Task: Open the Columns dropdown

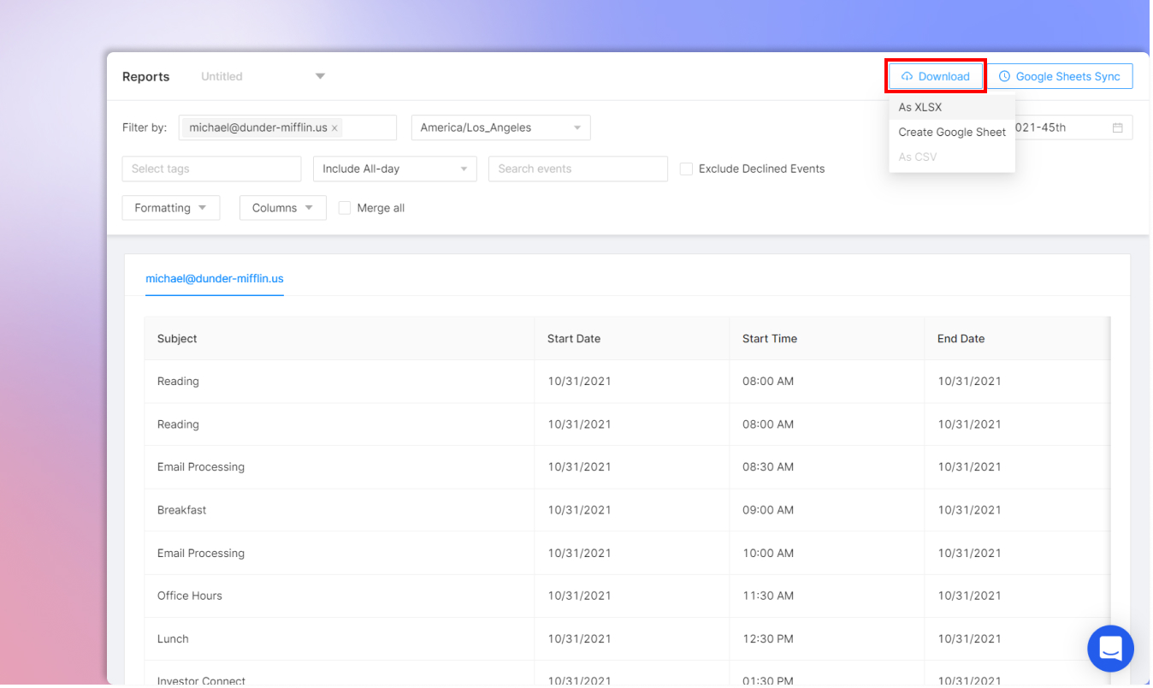Action: [x=282, y=207]
